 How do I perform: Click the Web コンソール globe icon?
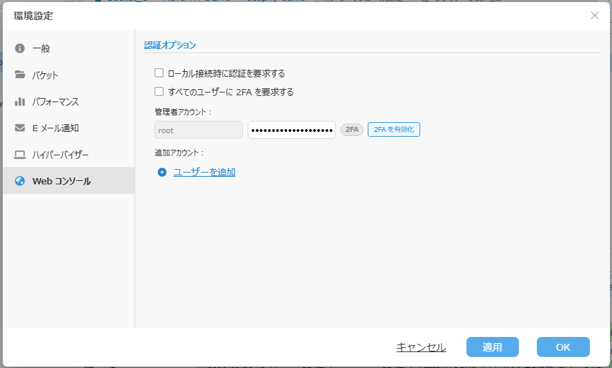click(x=20, y=181)
